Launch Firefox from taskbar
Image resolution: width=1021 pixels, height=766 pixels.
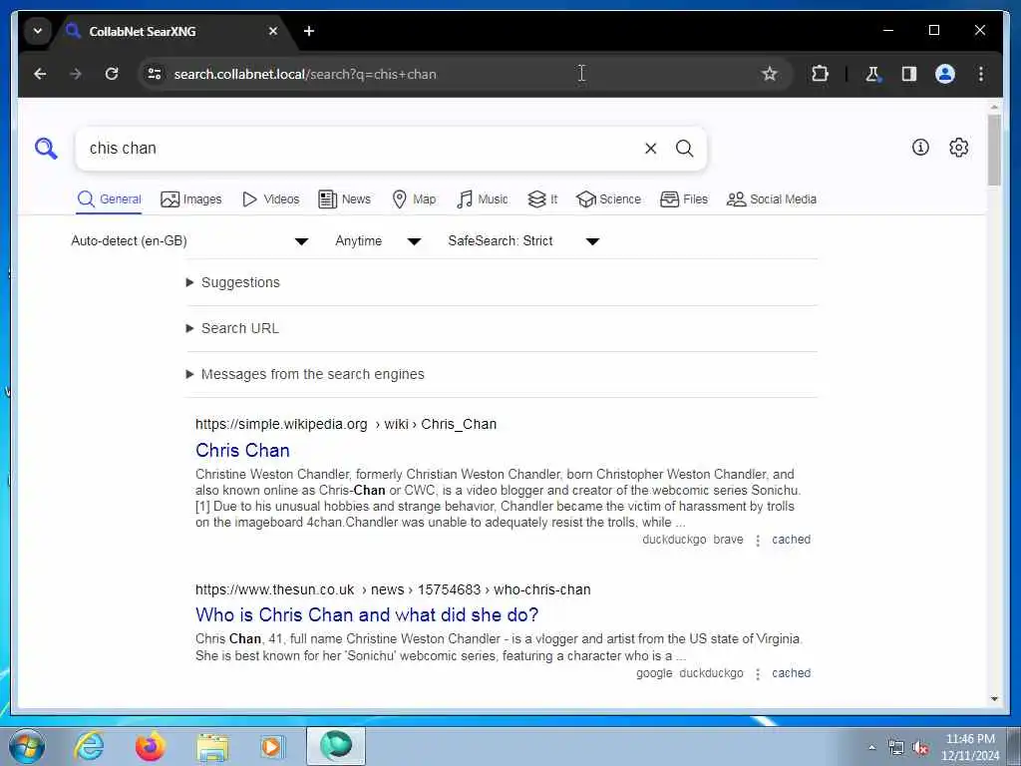coord(151,746)
